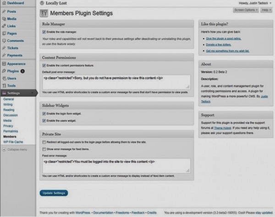Disable the role manager checkbox
The image size is (275, 217).
(44, 32)
